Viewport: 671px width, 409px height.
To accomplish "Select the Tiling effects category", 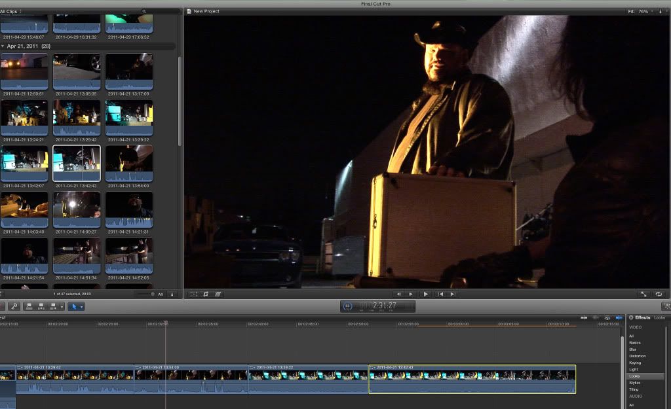I will pyautogui.click(x=634, y=389).
